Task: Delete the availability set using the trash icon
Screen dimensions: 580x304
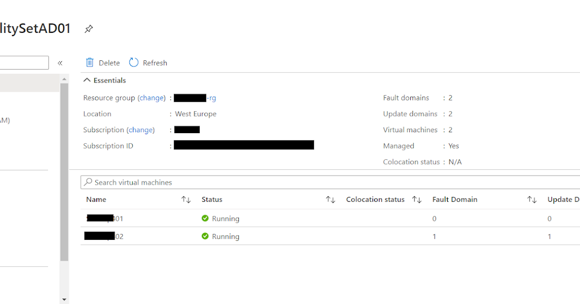Action: pos(90,62)
